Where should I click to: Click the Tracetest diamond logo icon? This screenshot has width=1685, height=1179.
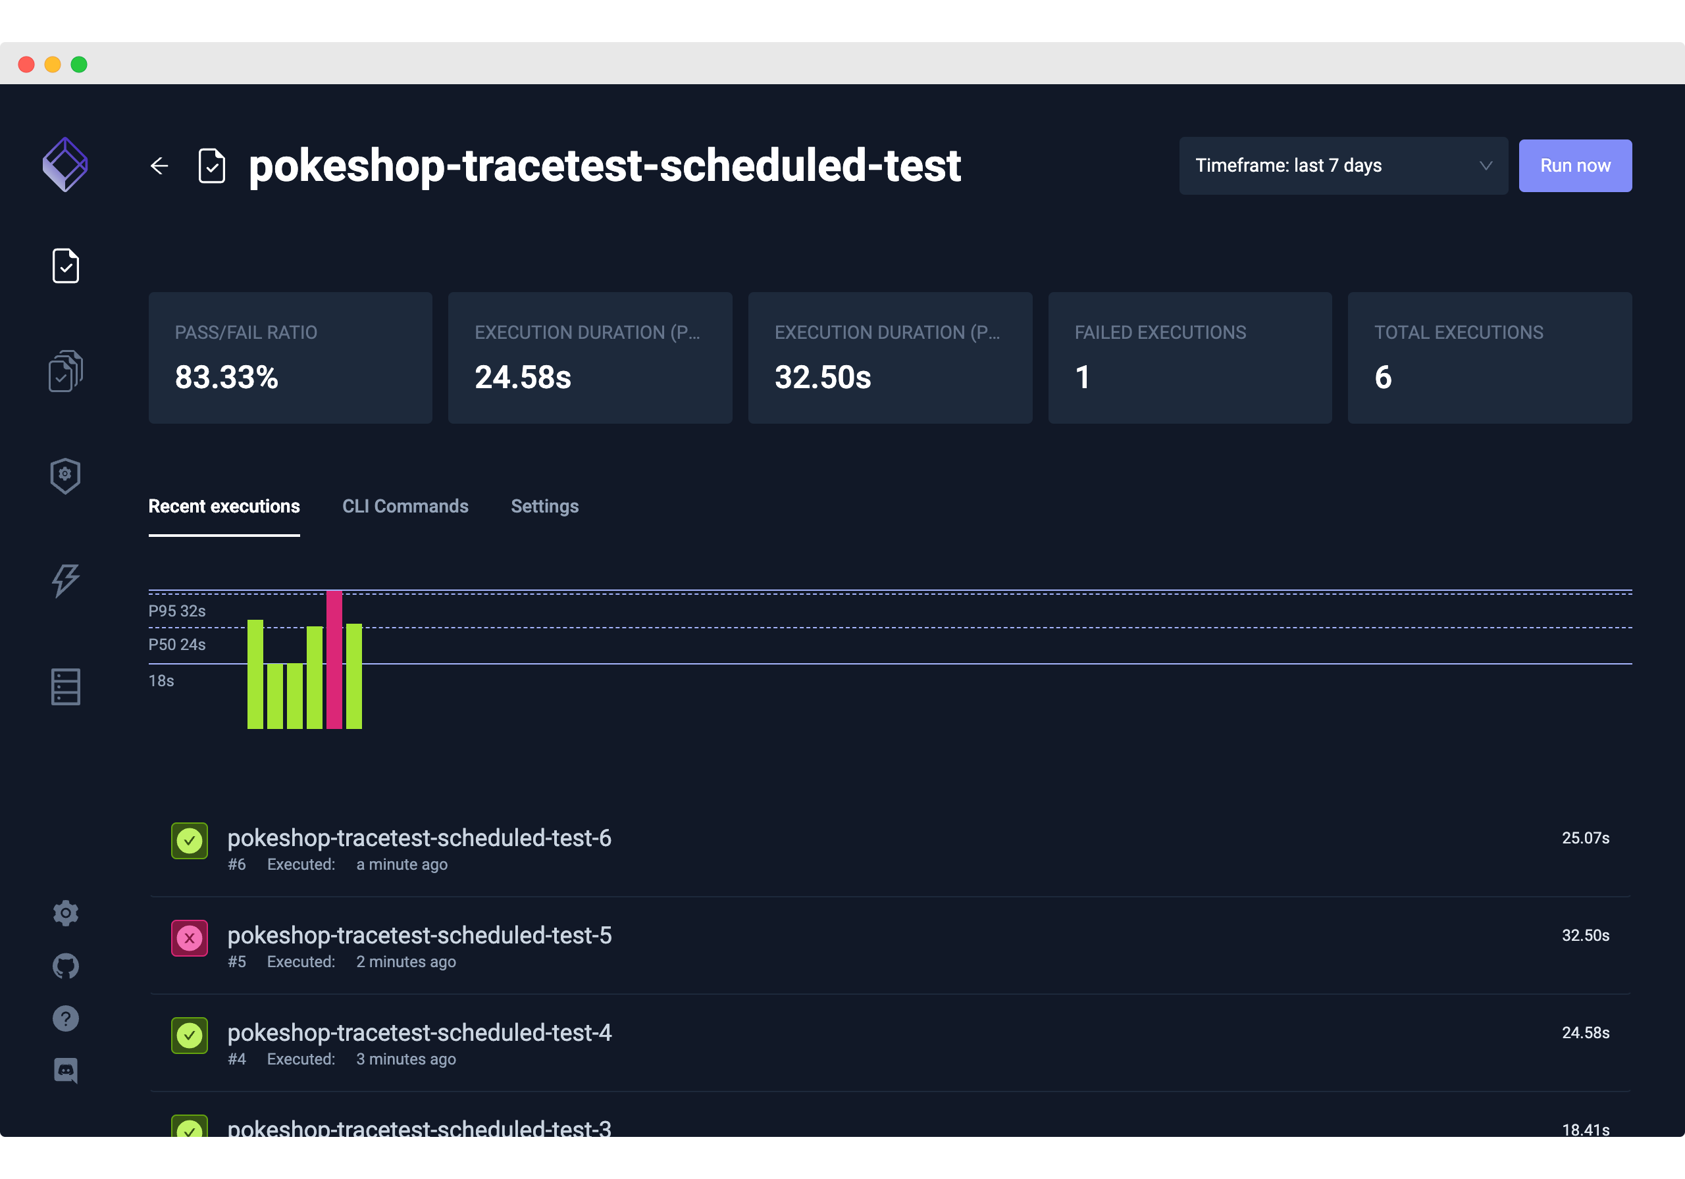click(x=64, y=166)
